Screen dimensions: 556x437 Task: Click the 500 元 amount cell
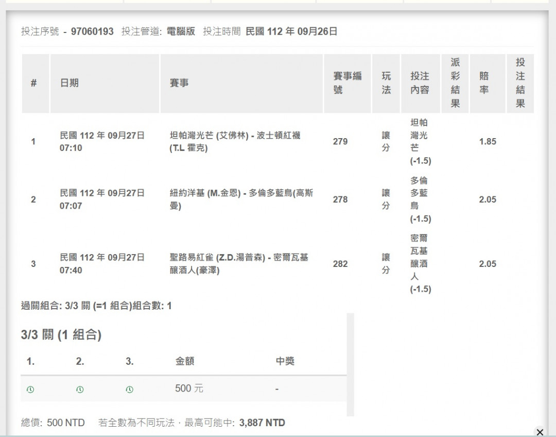tap(189, 389)
